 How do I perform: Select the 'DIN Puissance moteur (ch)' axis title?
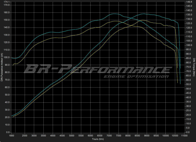pyautogui.click(x=2, y=67)
